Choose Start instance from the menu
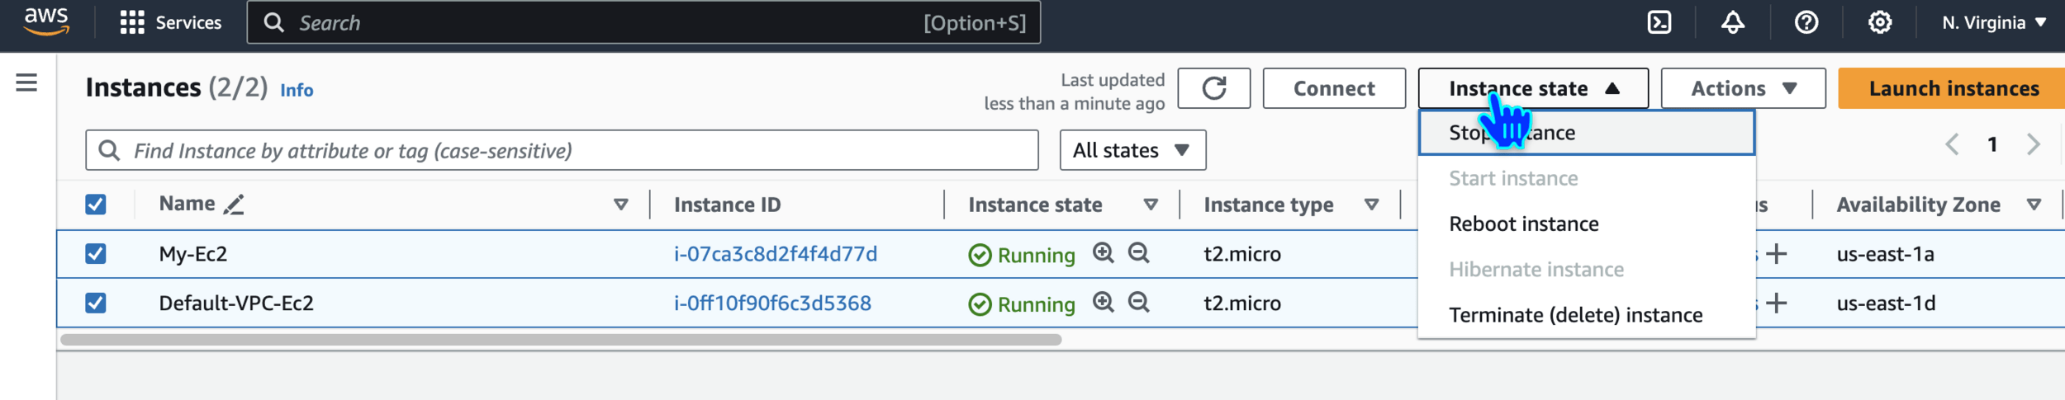 point(1586,178)
